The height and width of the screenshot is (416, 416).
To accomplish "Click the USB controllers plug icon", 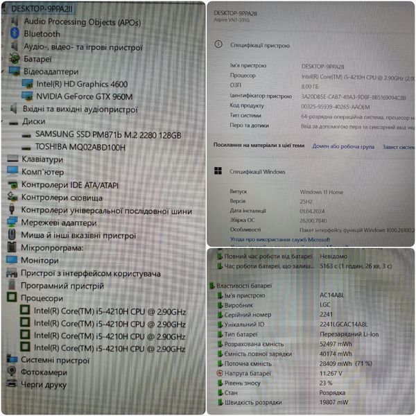I will pos(12,209).
